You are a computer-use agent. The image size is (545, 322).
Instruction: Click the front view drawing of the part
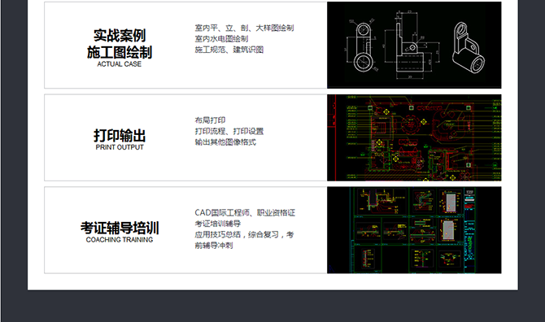(x=362, y=46)
